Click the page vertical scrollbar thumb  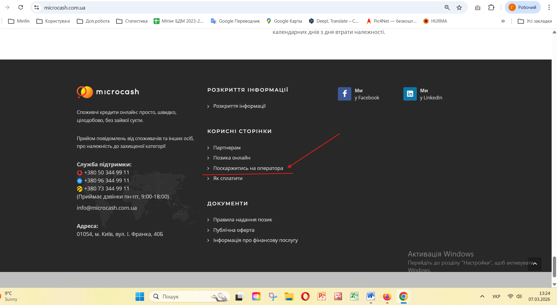point(554,267)
